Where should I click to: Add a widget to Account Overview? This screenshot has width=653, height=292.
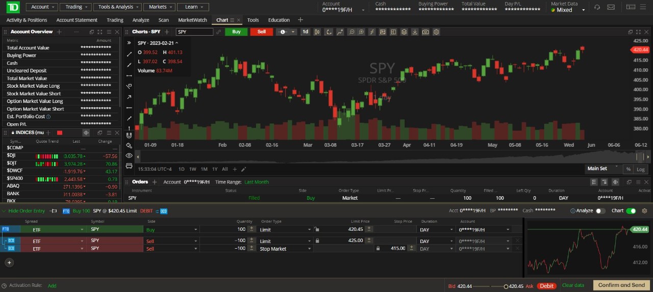tap(59, 32)
